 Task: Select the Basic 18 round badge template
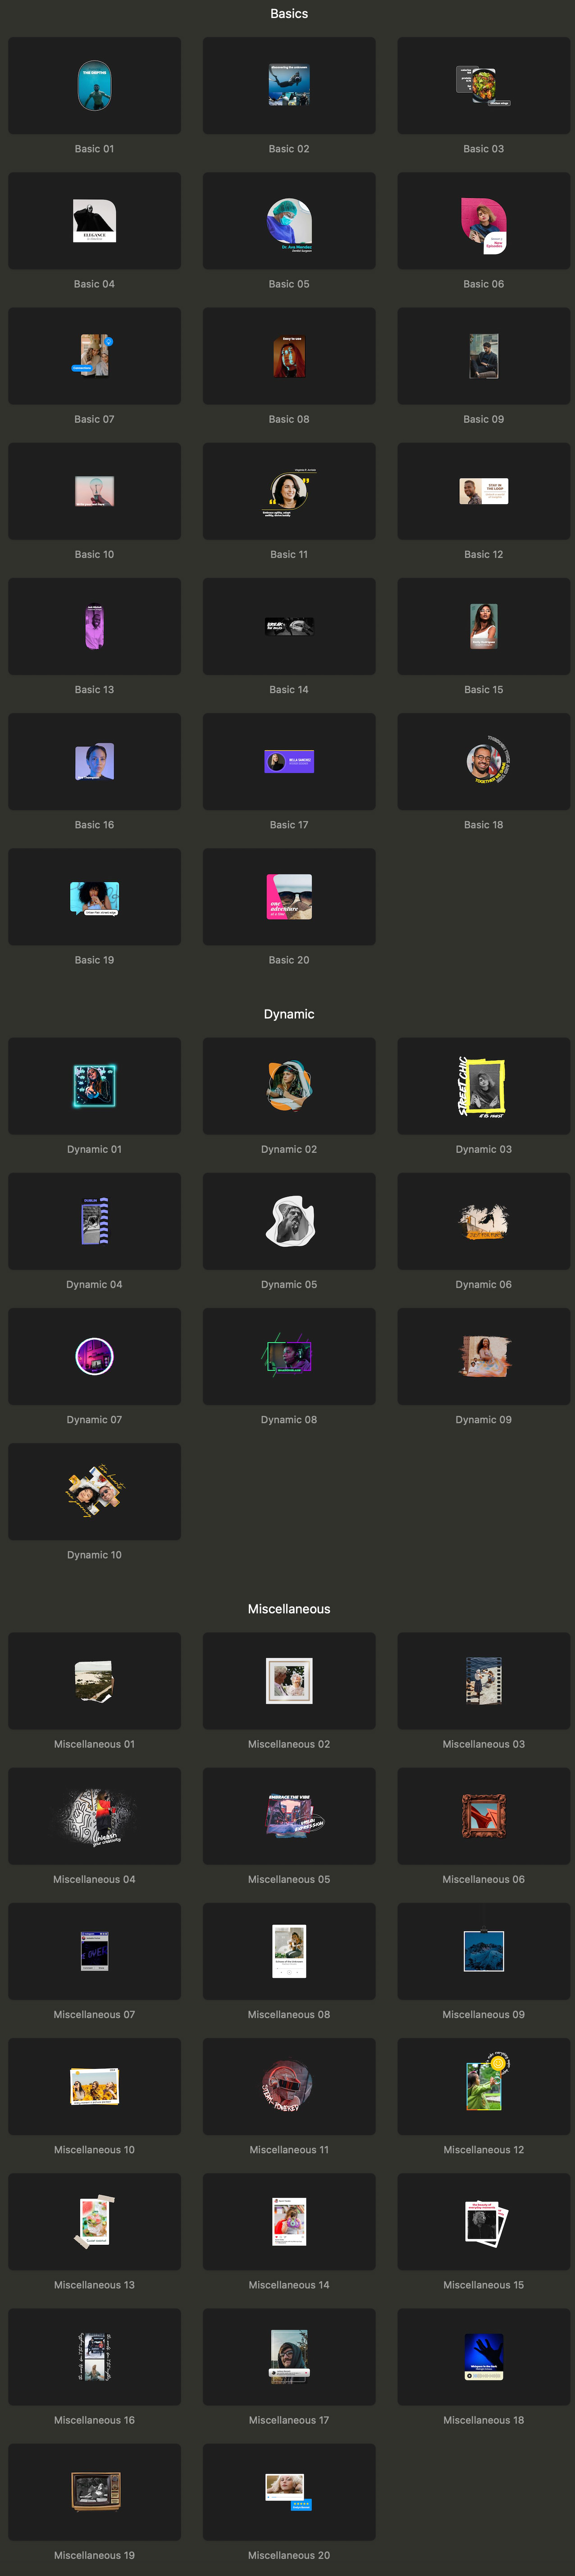point(484,762)
